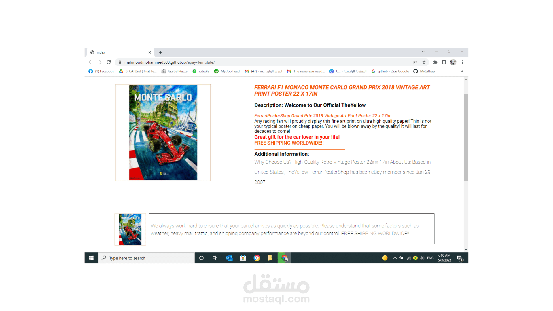
Task: Expand the tab search chevron
Action: click(x=423, y=52)
